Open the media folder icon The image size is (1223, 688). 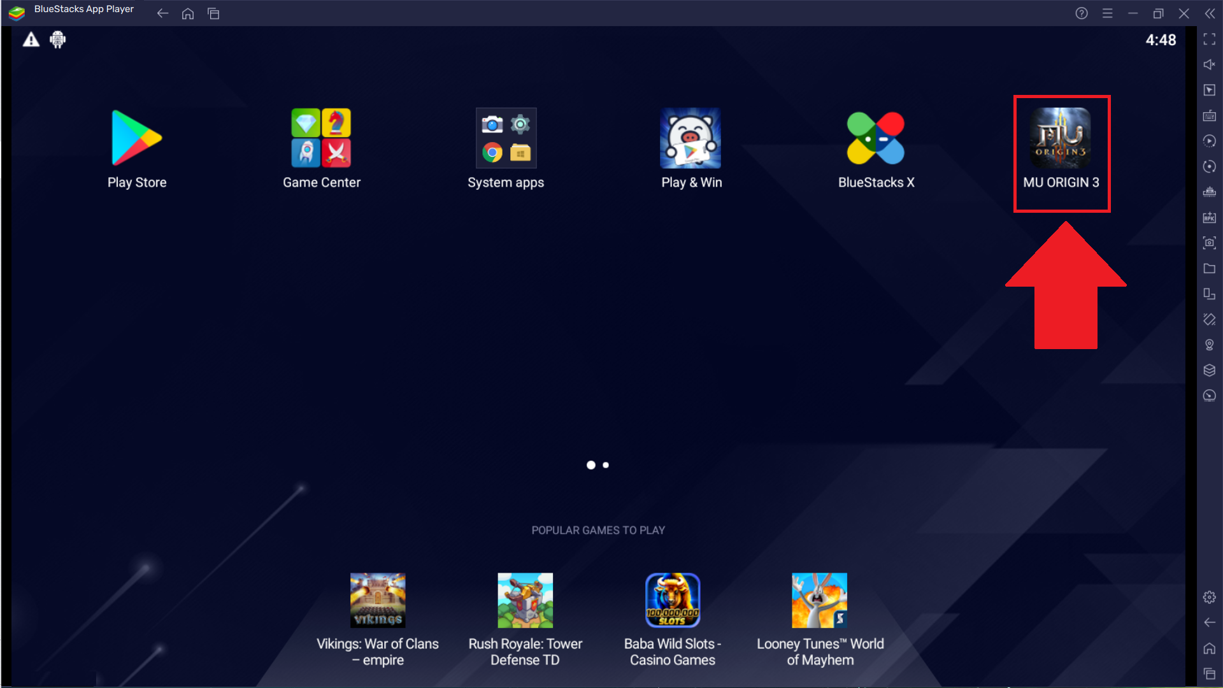pyautogui.click(x=1210, y=269)
